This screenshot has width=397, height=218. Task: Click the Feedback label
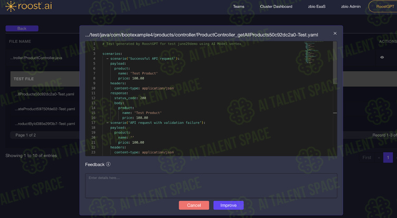pos(94,165)
